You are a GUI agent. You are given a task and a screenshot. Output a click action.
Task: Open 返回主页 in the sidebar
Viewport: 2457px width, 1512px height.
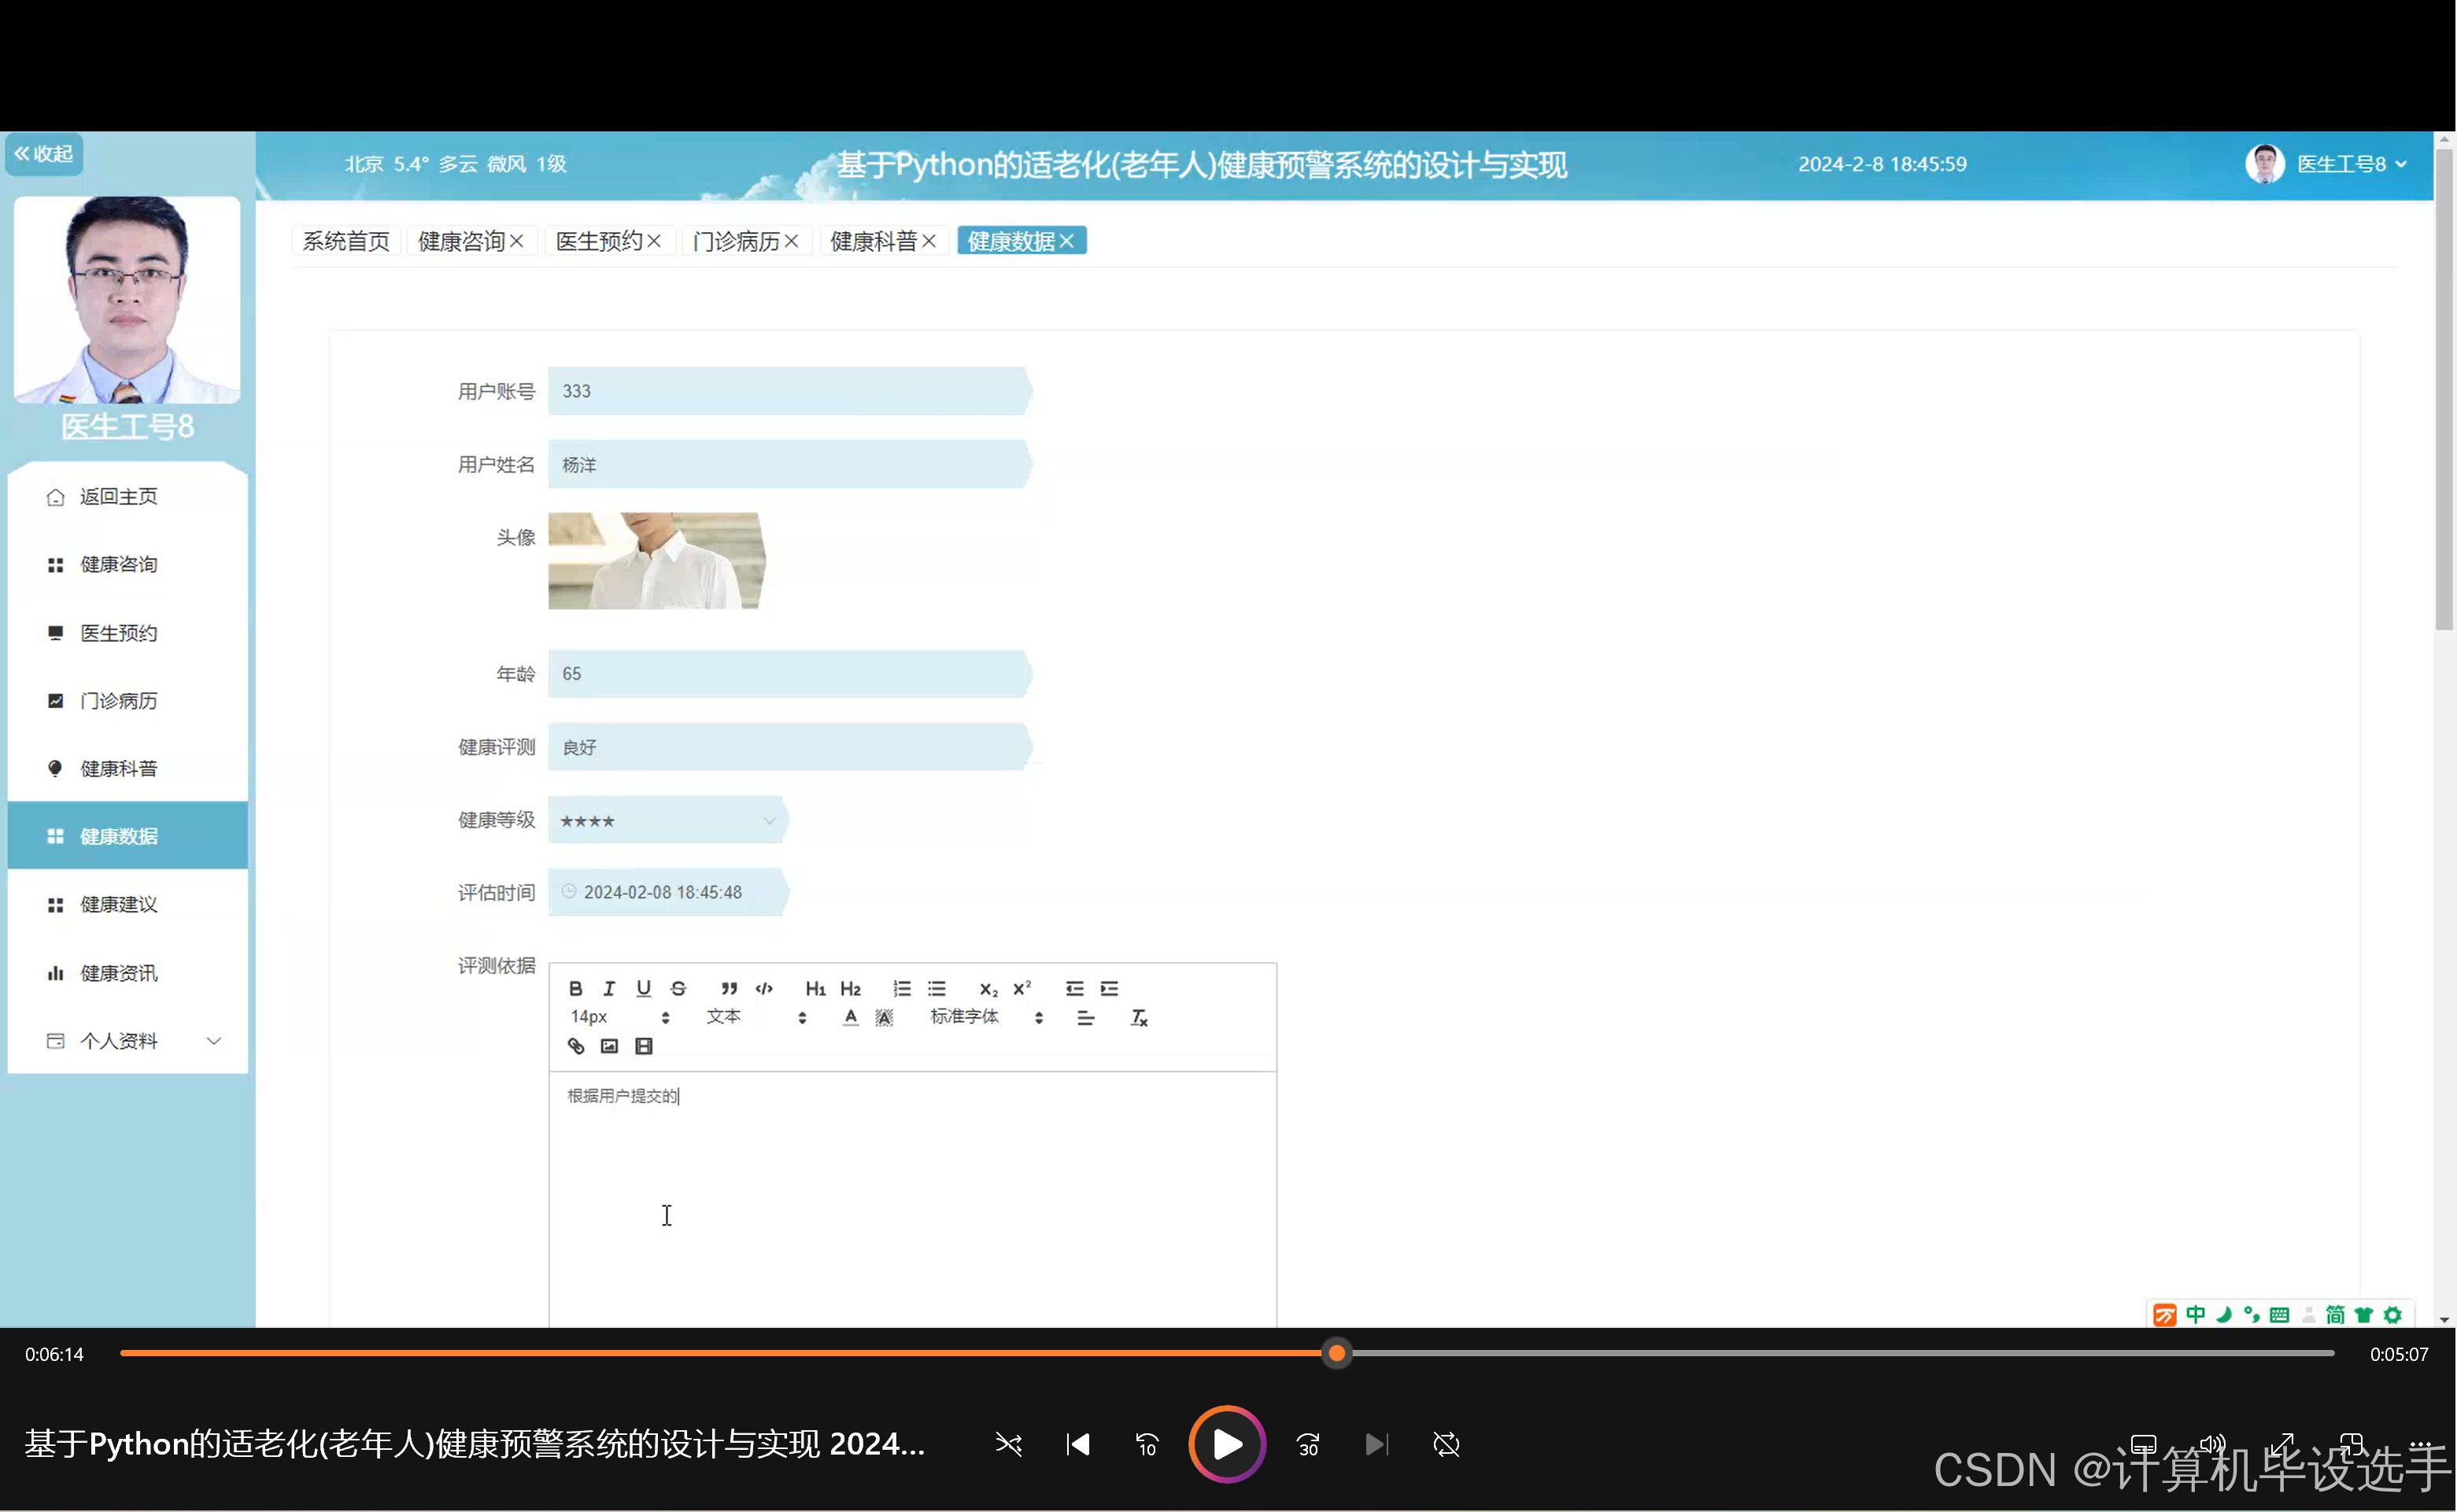127,497
